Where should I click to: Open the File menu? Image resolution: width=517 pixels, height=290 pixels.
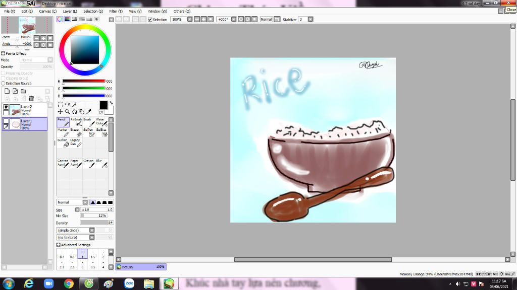tap(9, 11)
